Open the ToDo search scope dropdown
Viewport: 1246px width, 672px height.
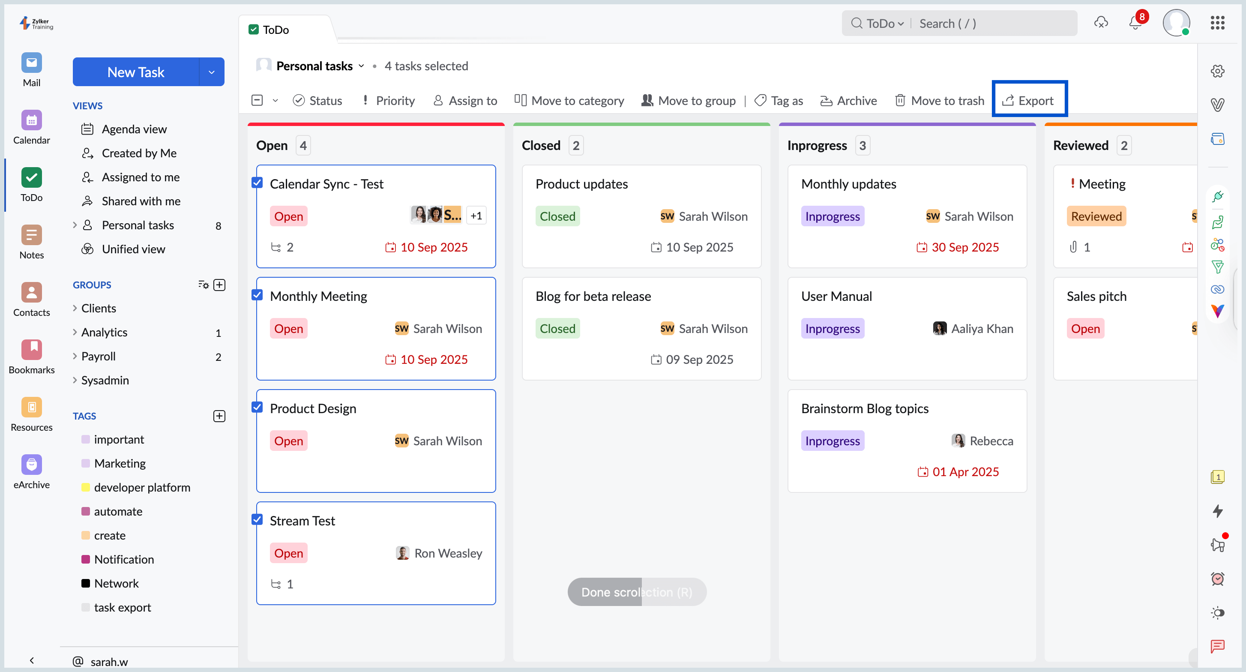pyautogui.click(x=884, y=23)
